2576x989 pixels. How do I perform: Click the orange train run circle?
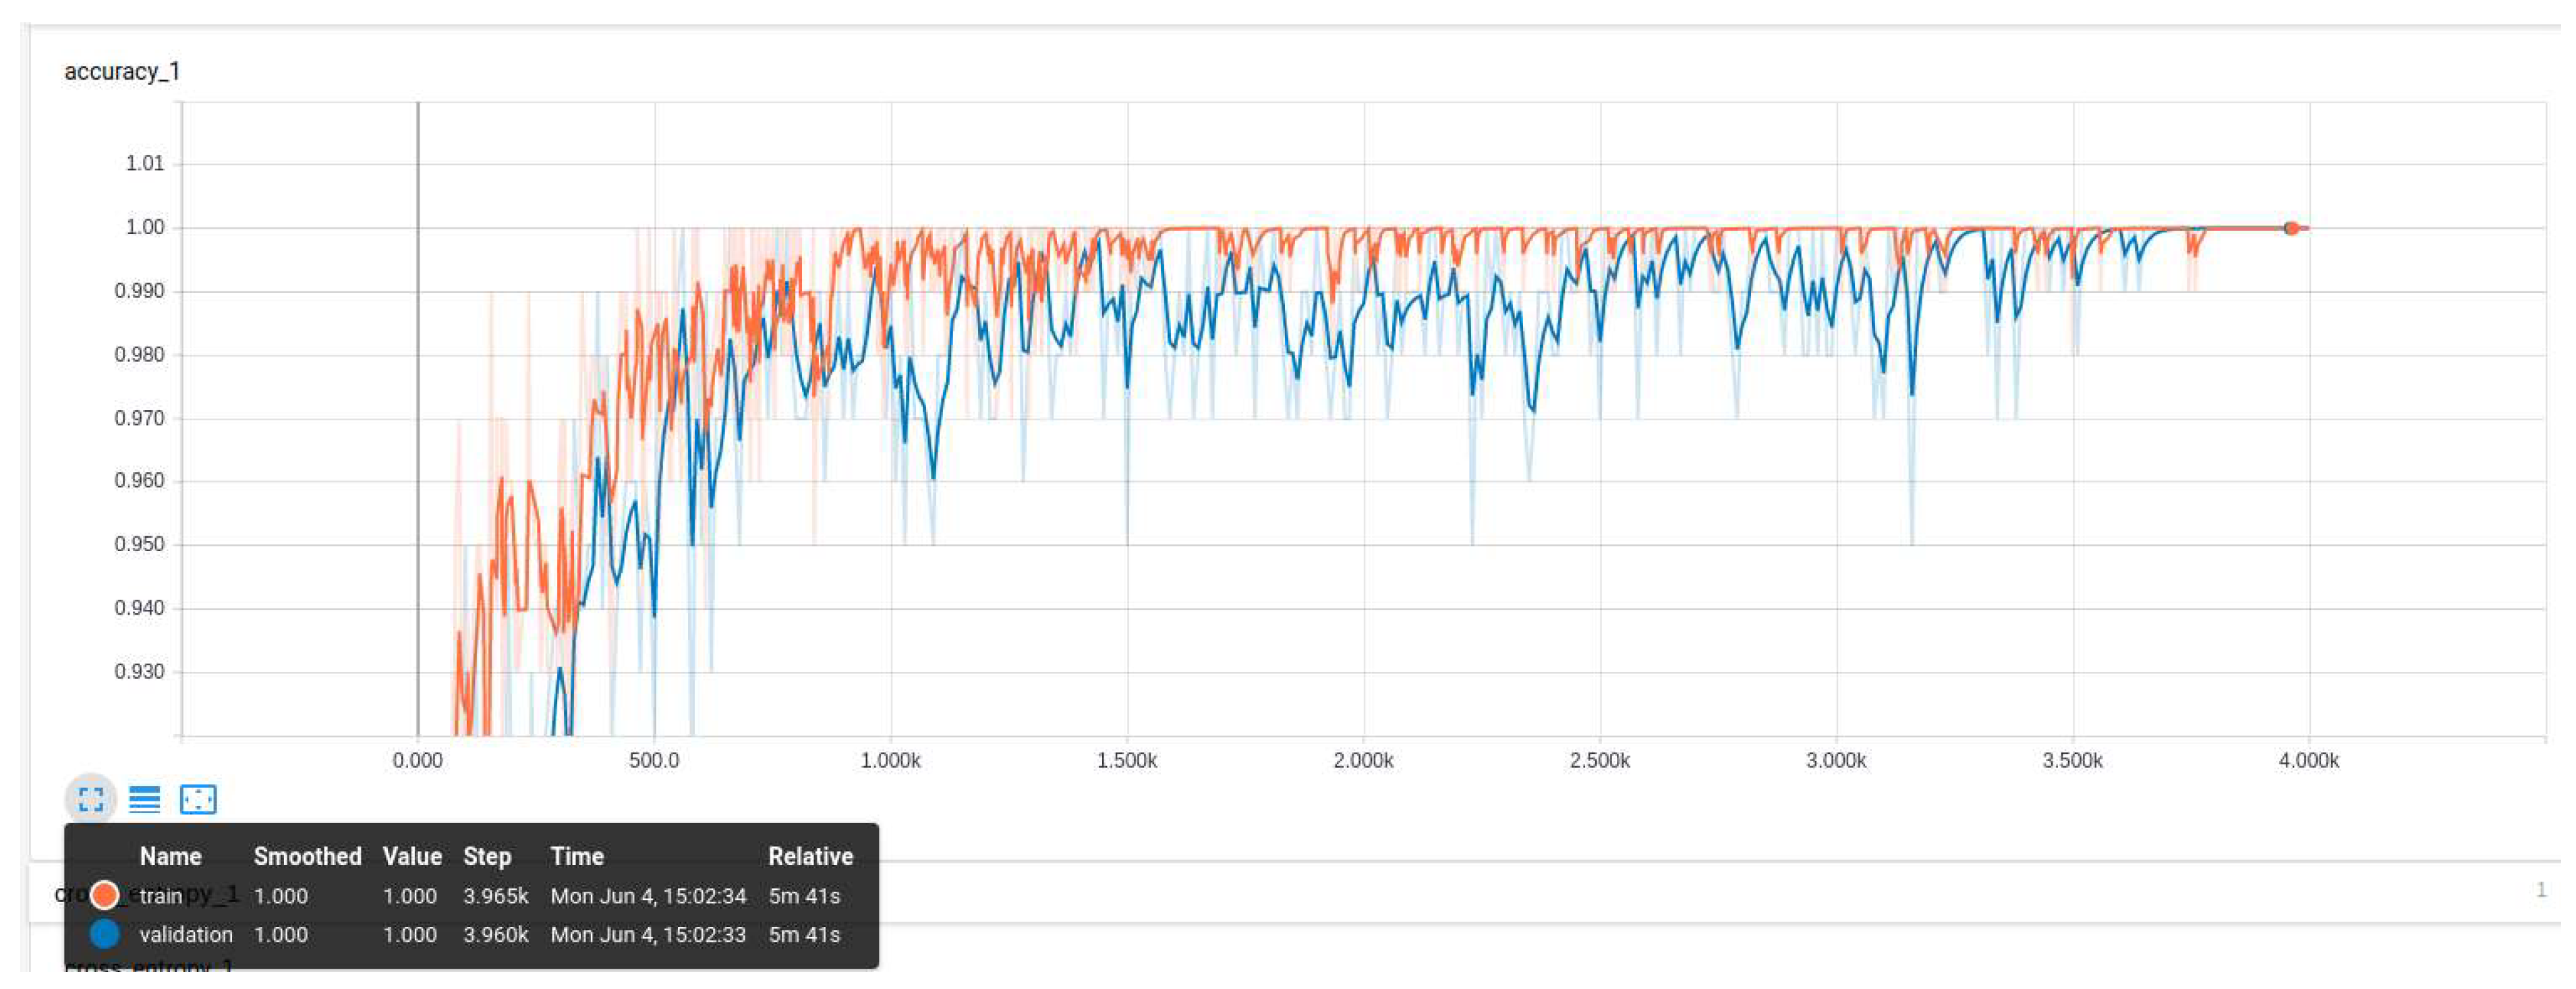pos(104,895)
